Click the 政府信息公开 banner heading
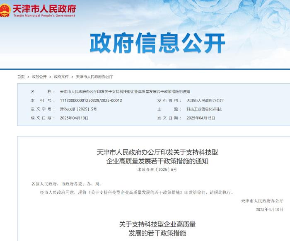Viewport: 290px width, 241px height. (157, 43)
